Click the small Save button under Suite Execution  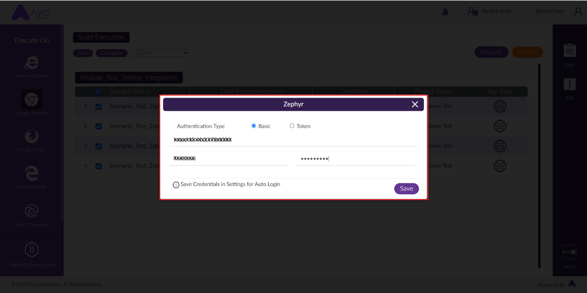tap(83, 53)
